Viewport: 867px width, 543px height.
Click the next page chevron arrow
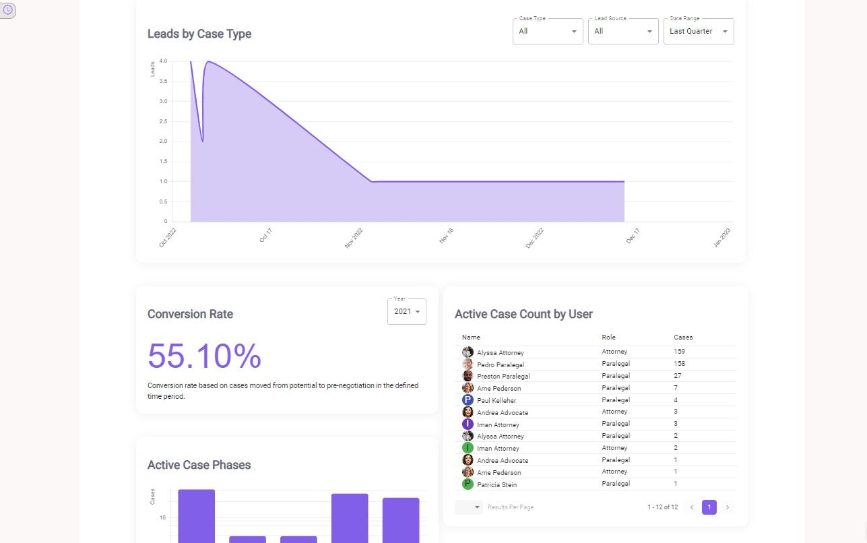tap(728, 507)
